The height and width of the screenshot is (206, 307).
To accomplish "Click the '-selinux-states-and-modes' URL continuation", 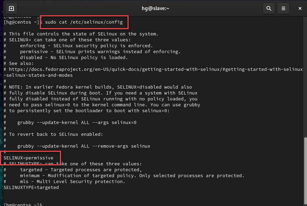I will [x=38, y=75].
